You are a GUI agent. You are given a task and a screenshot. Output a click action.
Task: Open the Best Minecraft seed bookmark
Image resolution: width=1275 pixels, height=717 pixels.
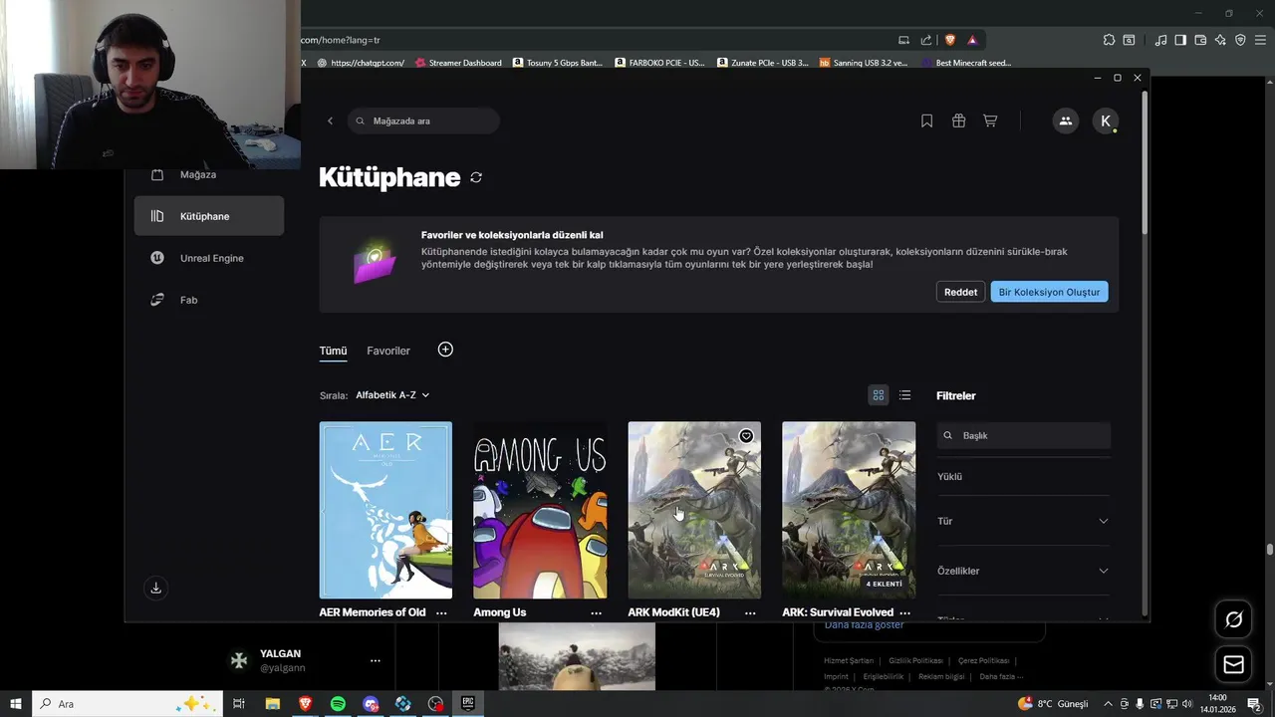(966, 63)
